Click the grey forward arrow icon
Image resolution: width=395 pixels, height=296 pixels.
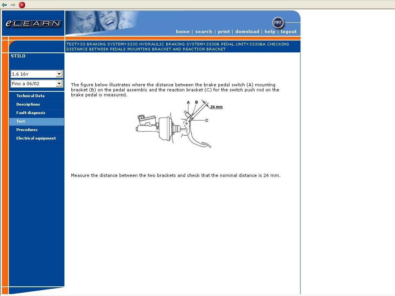[13, 5]
